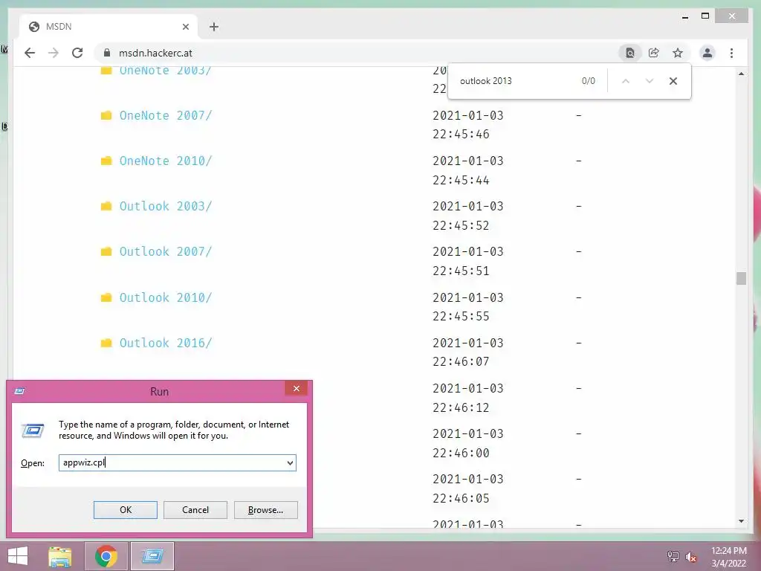Click Browse... in the Run dialog

265,510
